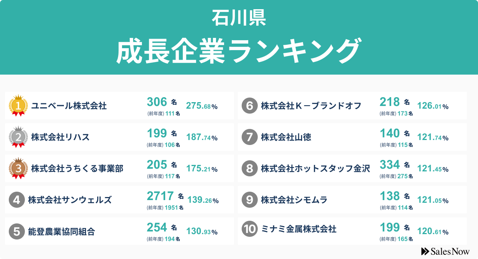The width and height of the screenshot is (478, 259).
Task: Click the gray number 5 rank badge
Action: coord(16,231)
